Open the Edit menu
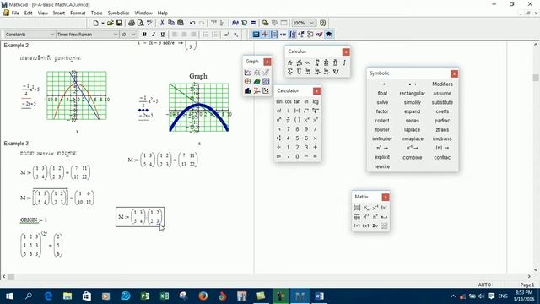The width and height of the screenshot is (540, 304). [x=28, y=14]
